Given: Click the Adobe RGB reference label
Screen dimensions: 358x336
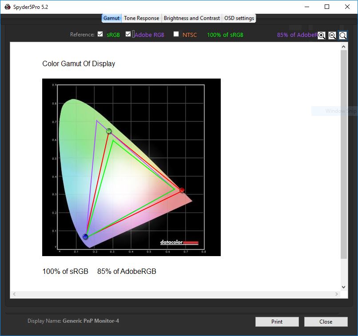Looking at the screenshot, I should point(150,35).
